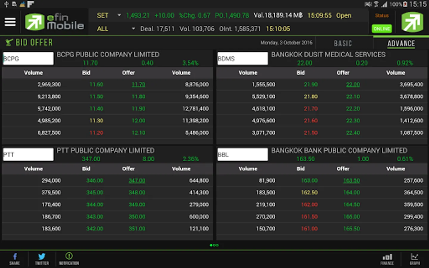Select BDMS offer volume 3,695,400

(411, 85)
